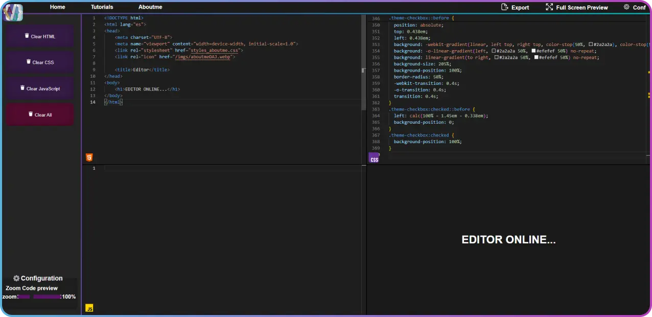The height and width of the screenshot is (317, 652).
Task: Click the 100% zoom value
Action: point(69,297)
